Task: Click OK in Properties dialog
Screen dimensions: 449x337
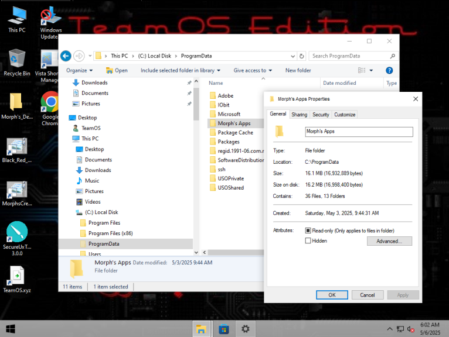Action: (x=332, y=295)
